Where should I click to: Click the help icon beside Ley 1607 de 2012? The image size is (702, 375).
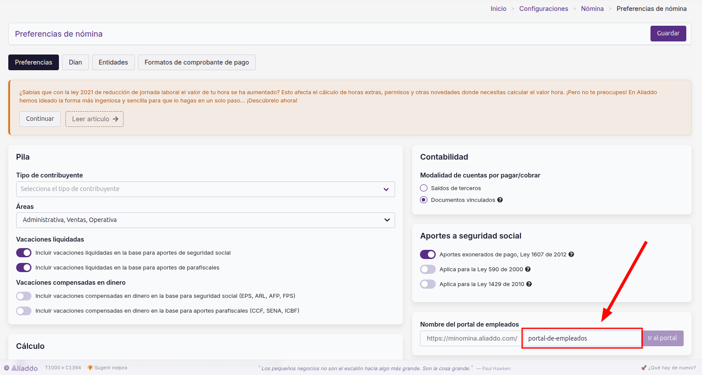[x=571, y=255]
